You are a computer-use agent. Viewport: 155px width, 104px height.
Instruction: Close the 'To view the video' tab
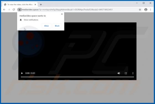click(35, 4)
